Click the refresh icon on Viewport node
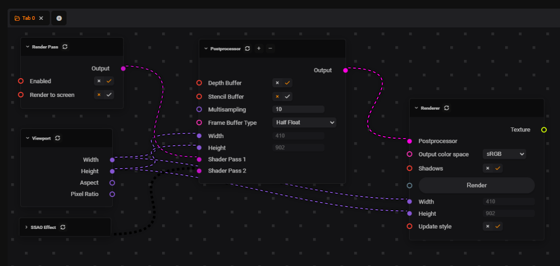The width and height of the screenshot is (560, 266). point(58,138)
